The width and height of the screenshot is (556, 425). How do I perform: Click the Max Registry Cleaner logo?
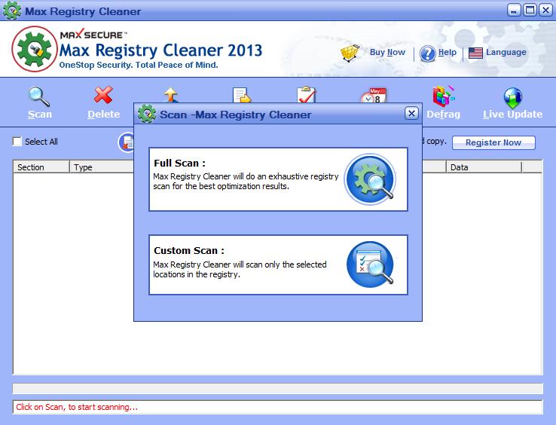pyautogui.click(x=35, y=49)
